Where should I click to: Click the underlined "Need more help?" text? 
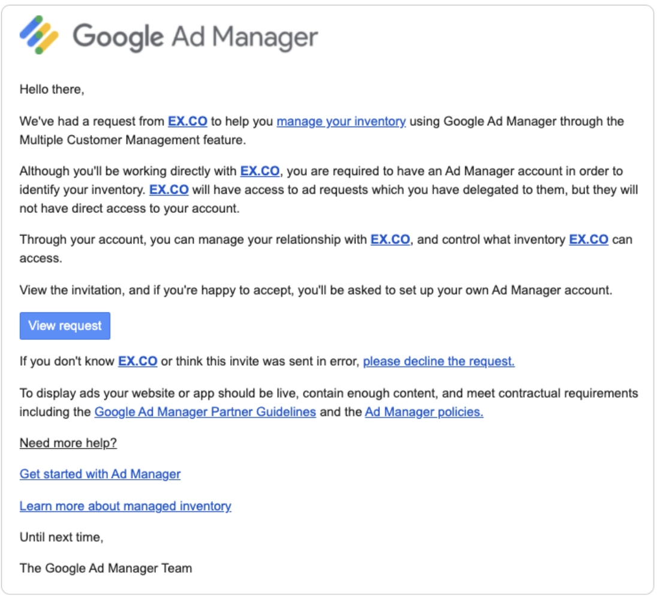pyautogui.click(x=68, y=443)
